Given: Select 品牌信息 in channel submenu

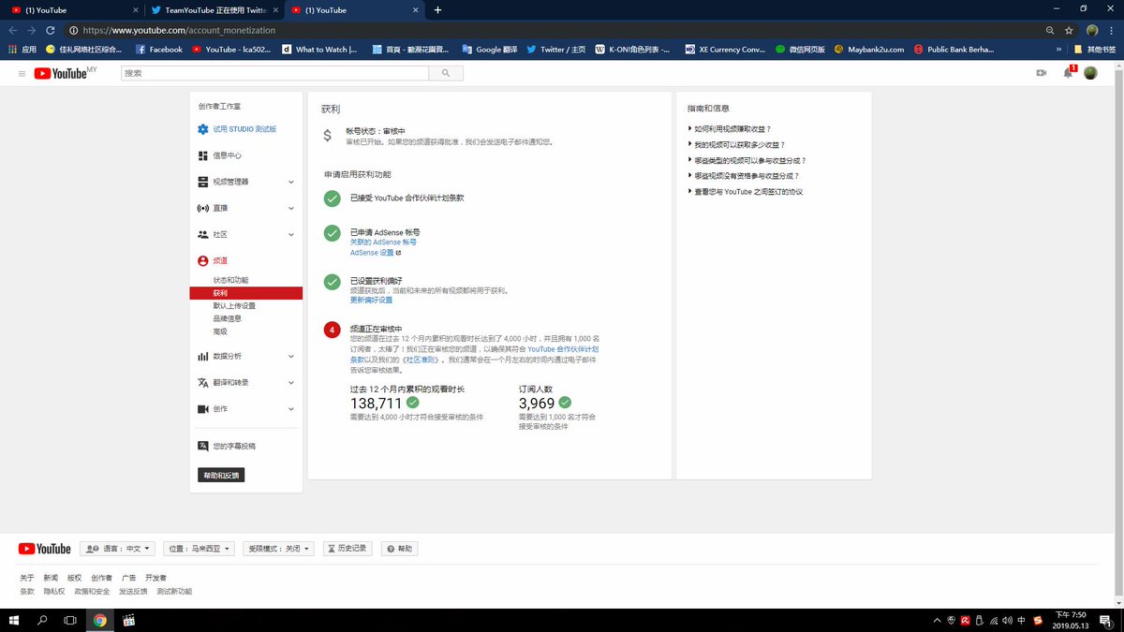Looking at the screenshot, I should coord(227,318).
